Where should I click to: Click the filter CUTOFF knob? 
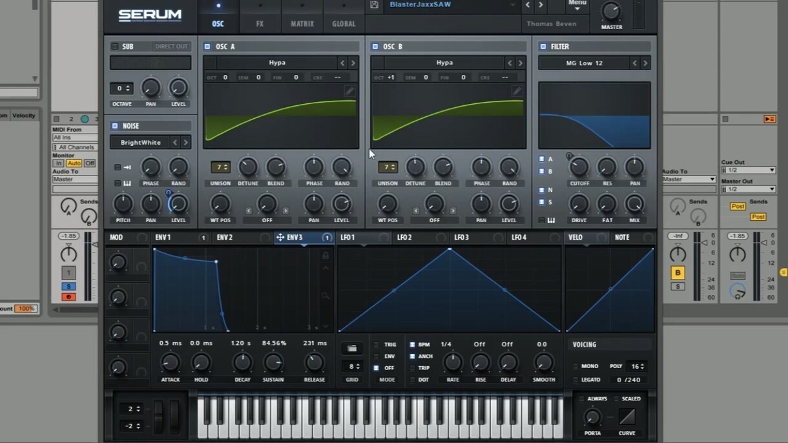(579, 168)
